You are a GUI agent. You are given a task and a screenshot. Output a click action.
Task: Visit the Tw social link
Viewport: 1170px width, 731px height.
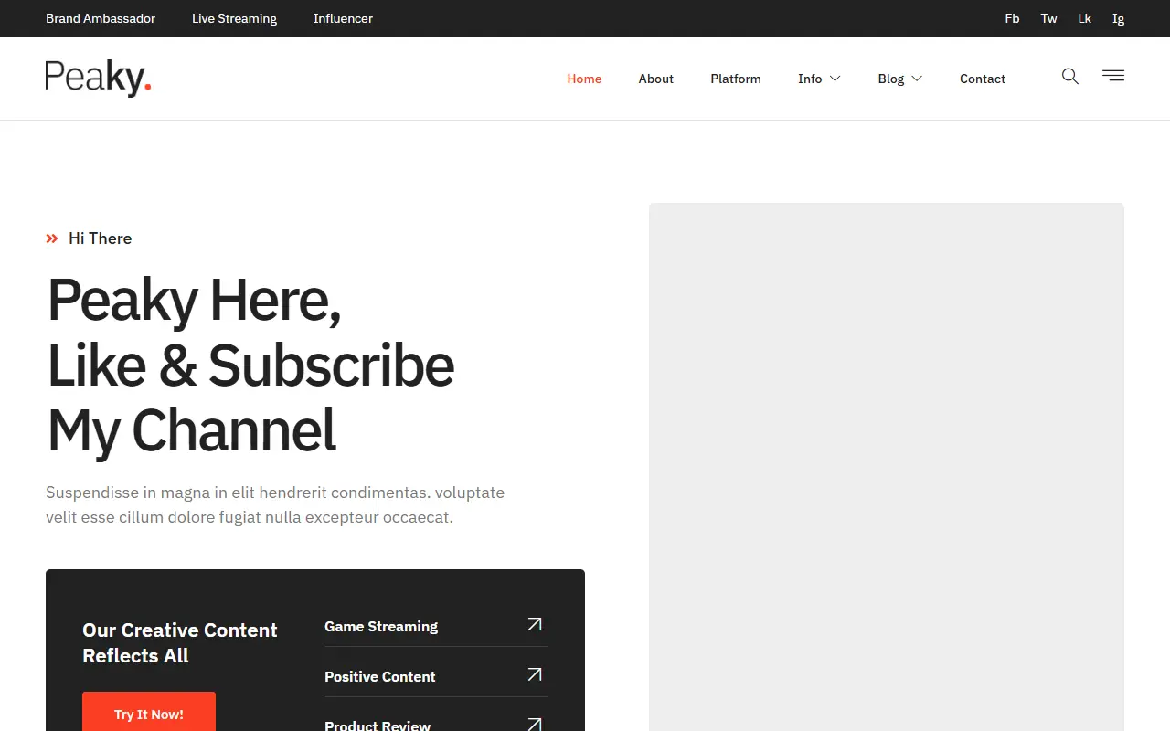click(x=1049, y=18)
